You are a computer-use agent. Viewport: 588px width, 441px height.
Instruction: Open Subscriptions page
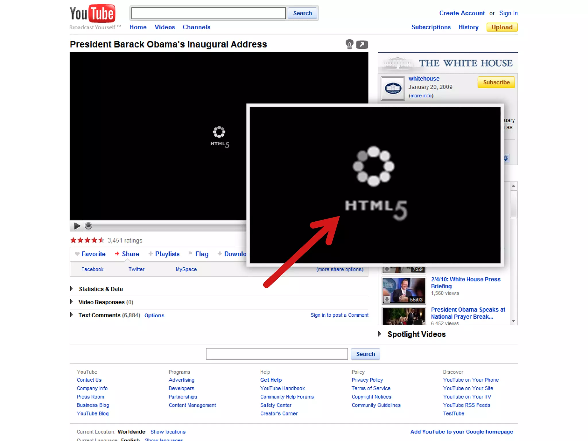431,27
